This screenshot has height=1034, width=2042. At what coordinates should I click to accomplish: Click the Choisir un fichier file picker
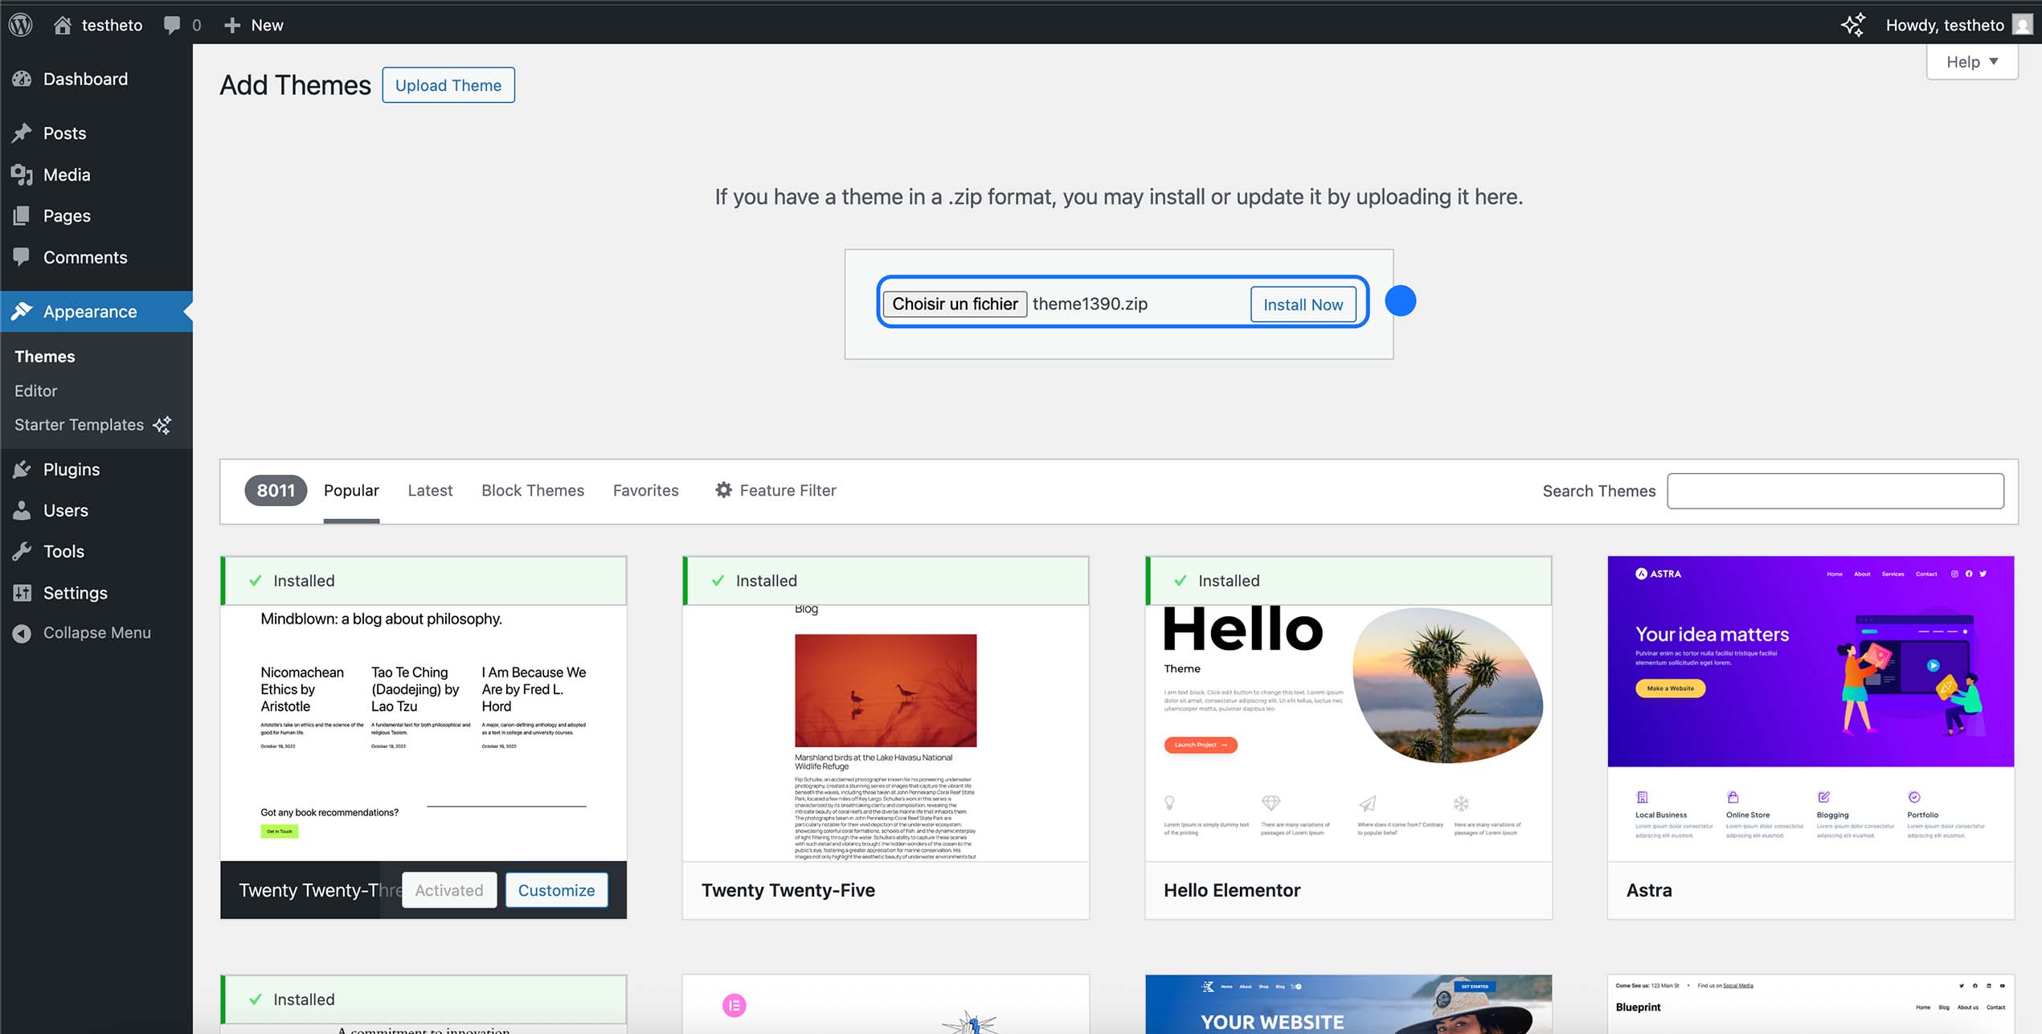(x=954, y=304)
